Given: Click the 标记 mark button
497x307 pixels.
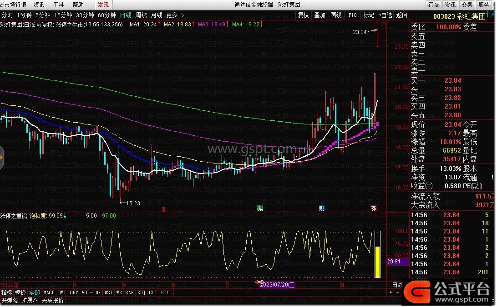Looking at the screenshot, I should pyautogui.click(x=369, y=15).
